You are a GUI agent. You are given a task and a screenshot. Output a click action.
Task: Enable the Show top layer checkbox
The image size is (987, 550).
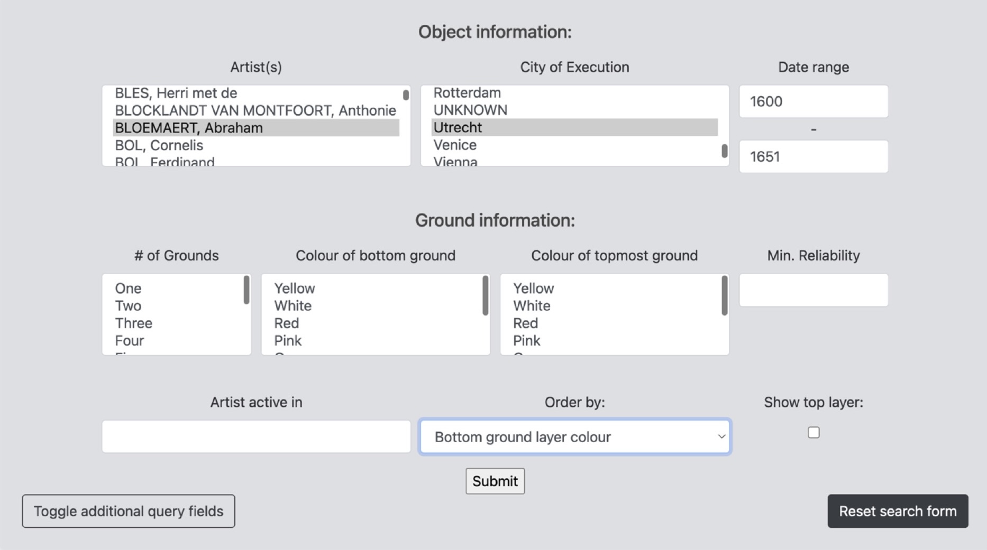814,433
